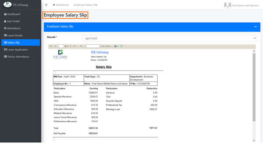Viewport: 263px width, 162px height.
Task: Go to last page in report toolbar
Action: [75, 46]
